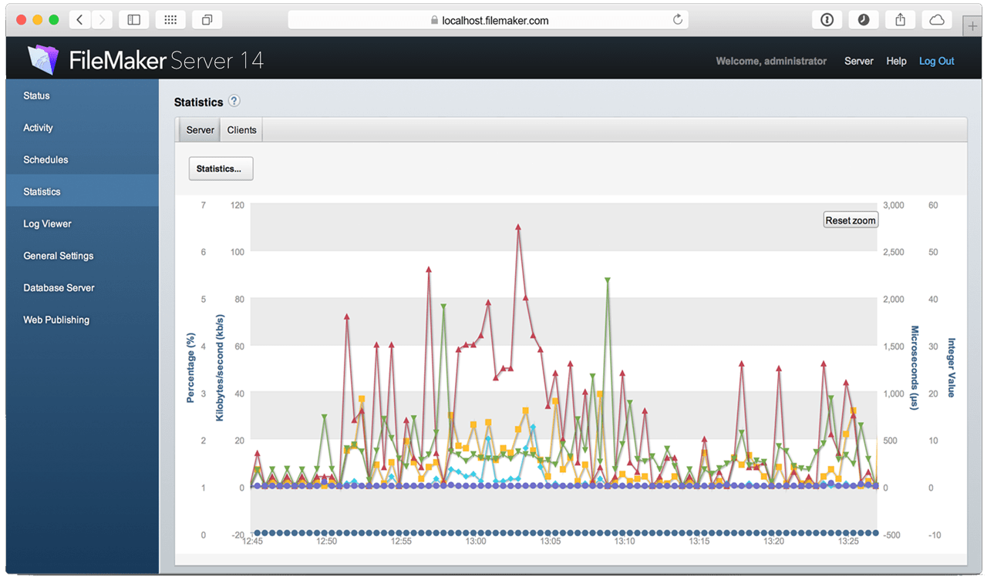Screen dimensions: 987x580
Task: Switch to the Clients tab
Action: [x=241, y=129]
